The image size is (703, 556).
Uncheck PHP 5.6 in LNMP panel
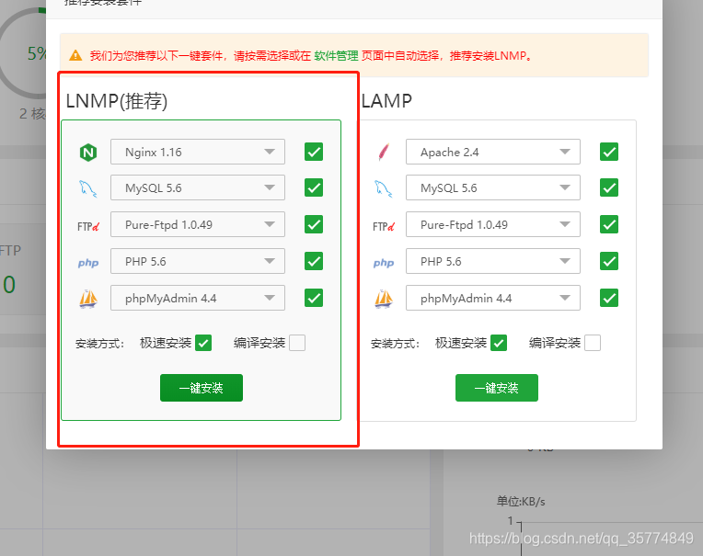point(314,261)
